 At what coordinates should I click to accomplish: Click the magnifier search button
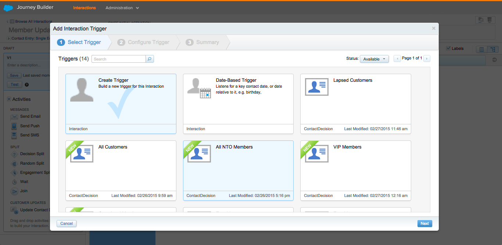coord(150,59)
